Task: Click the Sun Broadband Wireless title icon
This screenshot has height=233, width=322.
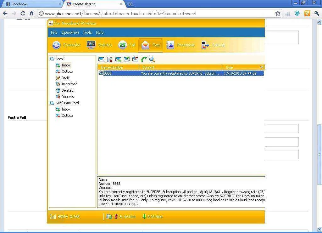Action: tap(51, 23)
